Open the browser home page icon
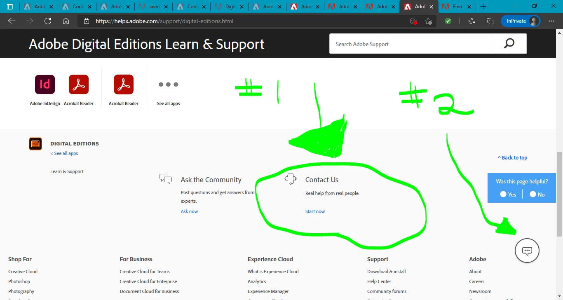 66,21
